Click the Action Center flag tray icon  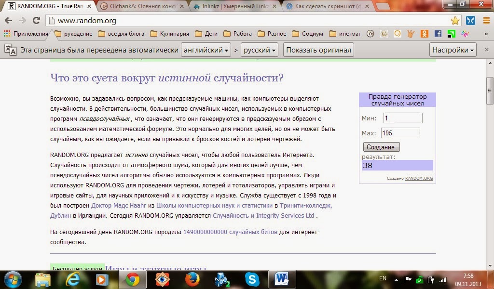408,279
